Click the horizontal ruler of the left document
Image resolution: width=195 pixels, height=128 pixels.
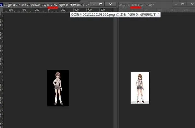click(x=58, y=10)
